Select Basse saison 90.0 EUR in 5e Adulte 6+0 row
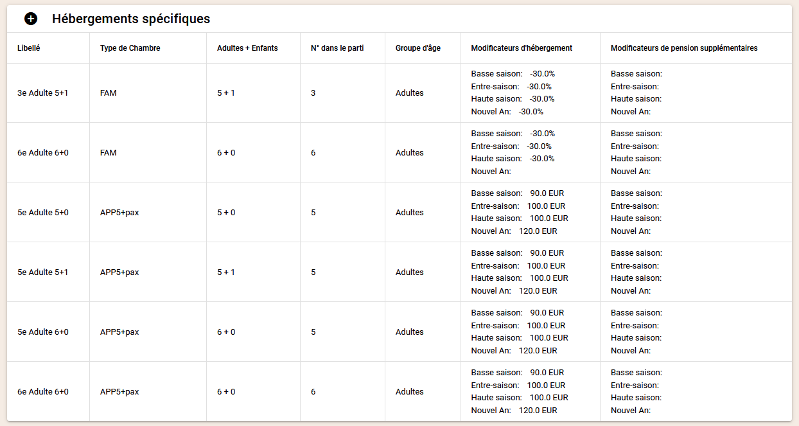The image size is (799, 426). point(518,313)
